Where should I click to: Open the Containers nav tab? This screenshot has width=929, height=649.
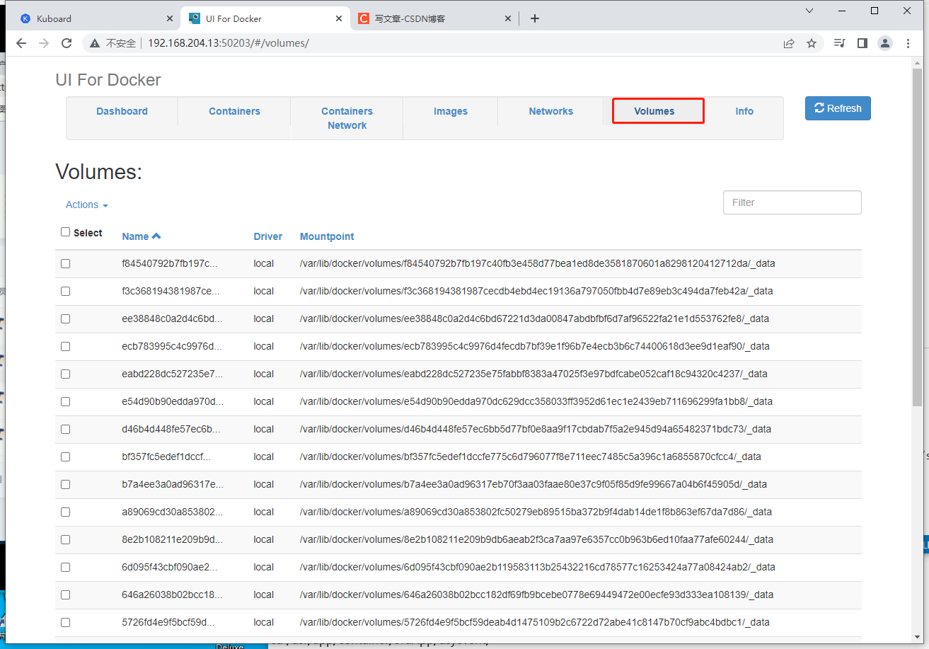[234, 111]
